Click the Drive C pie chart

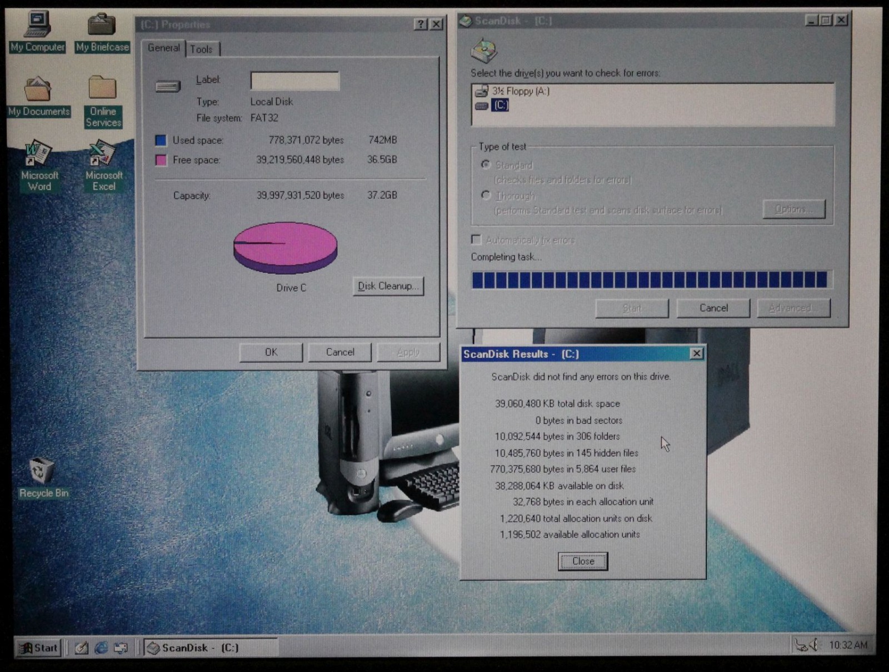pyautogui.click(x=285, y=248)
